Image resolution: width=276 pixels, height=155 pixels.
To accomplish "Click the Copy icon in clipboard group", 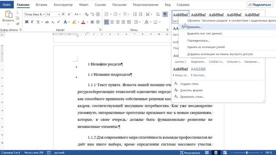I will click(x=17, y=18).
